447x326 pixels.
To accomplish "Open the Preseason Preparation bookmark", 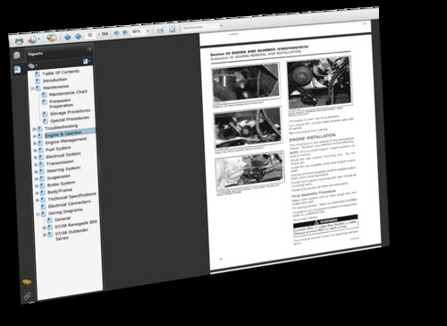I will (61, 103).
